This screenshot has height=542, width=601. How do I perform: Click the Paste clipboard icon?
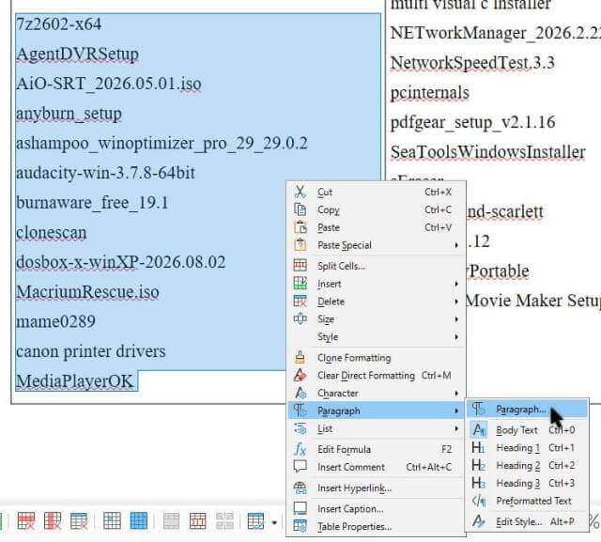coord(300,227)
